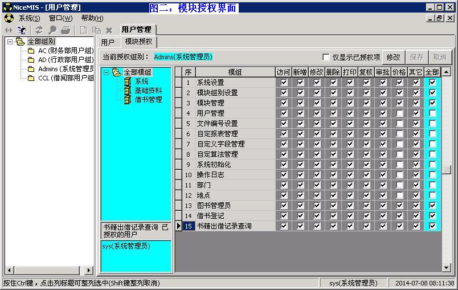Click the 全部模组 folder icon in module tree
The height and width of the screenshot is (290, 458).
pyautogui.click(x=117, y=72)
